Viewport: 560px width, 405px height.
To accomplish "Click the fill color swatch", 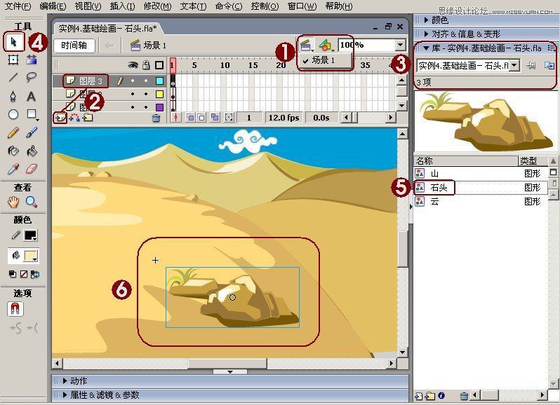I will (x=31, y=256).
